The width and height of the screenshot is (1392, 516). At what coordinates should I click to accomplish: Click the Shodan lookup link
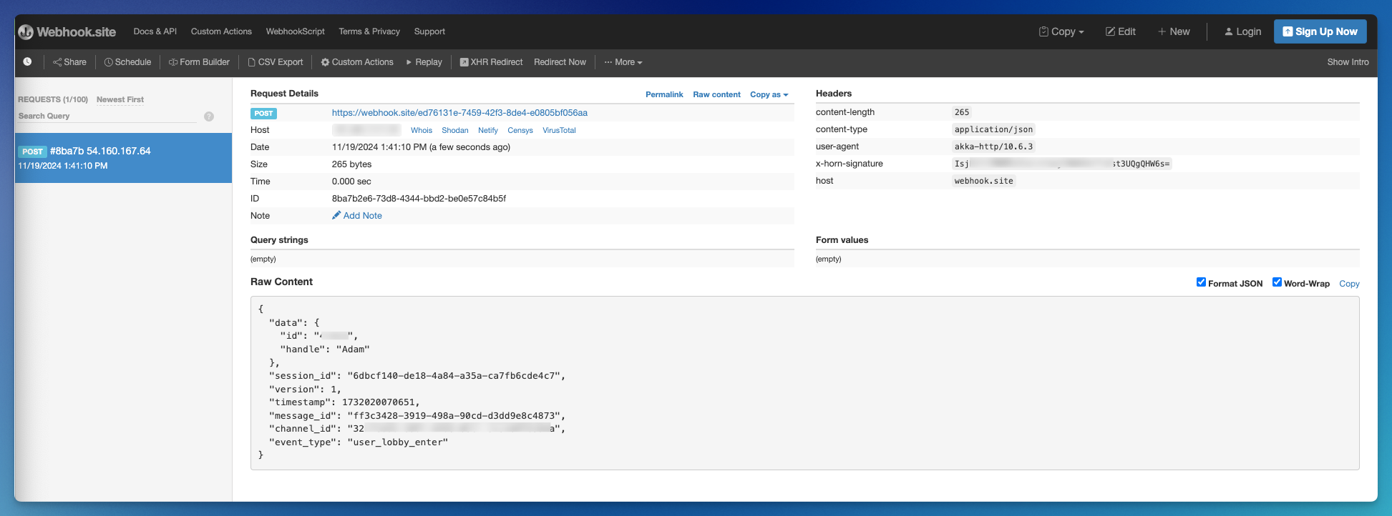click(455, 130)
